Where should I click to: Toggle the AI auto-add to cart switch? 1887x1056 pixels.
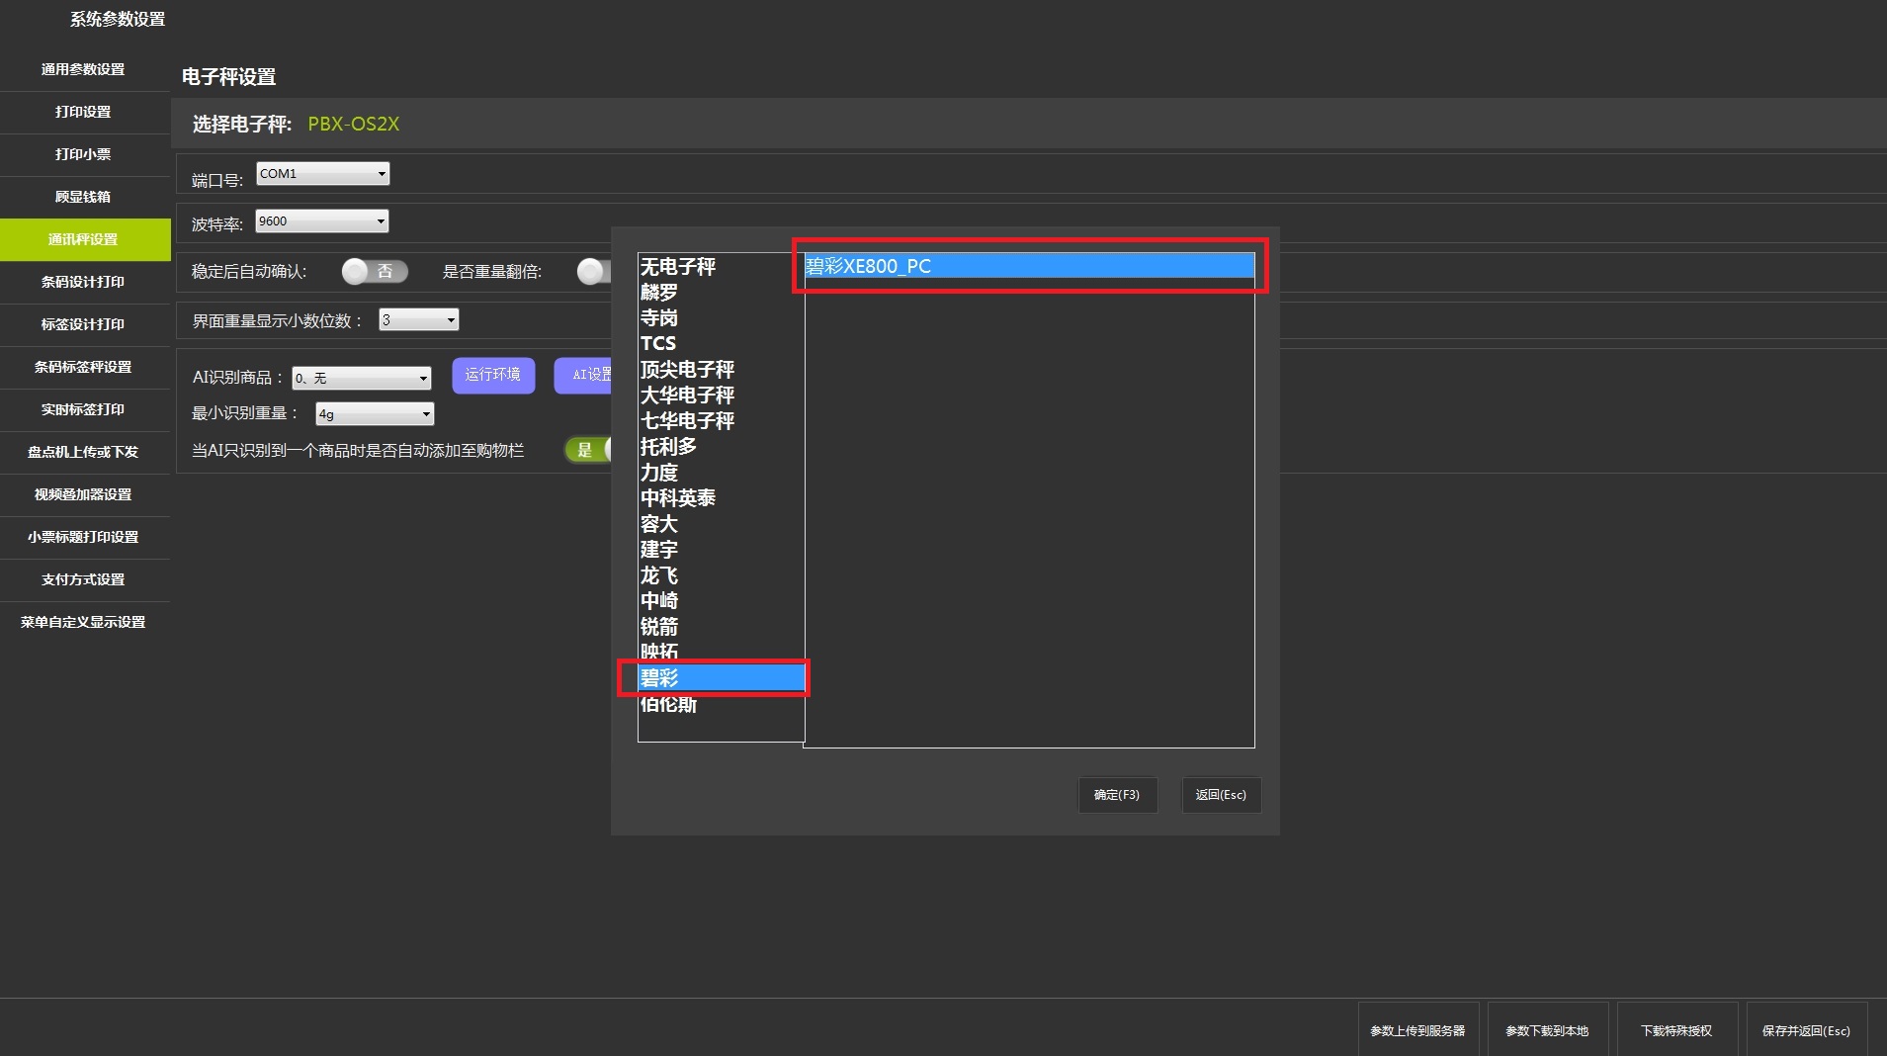[x=588, y=450]
